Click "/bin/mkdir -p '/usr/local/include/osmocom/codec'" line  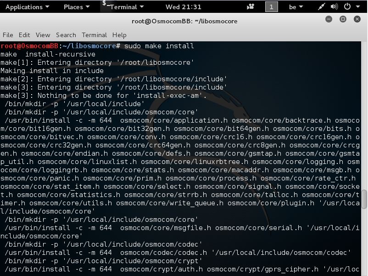[x=104, y=244]
